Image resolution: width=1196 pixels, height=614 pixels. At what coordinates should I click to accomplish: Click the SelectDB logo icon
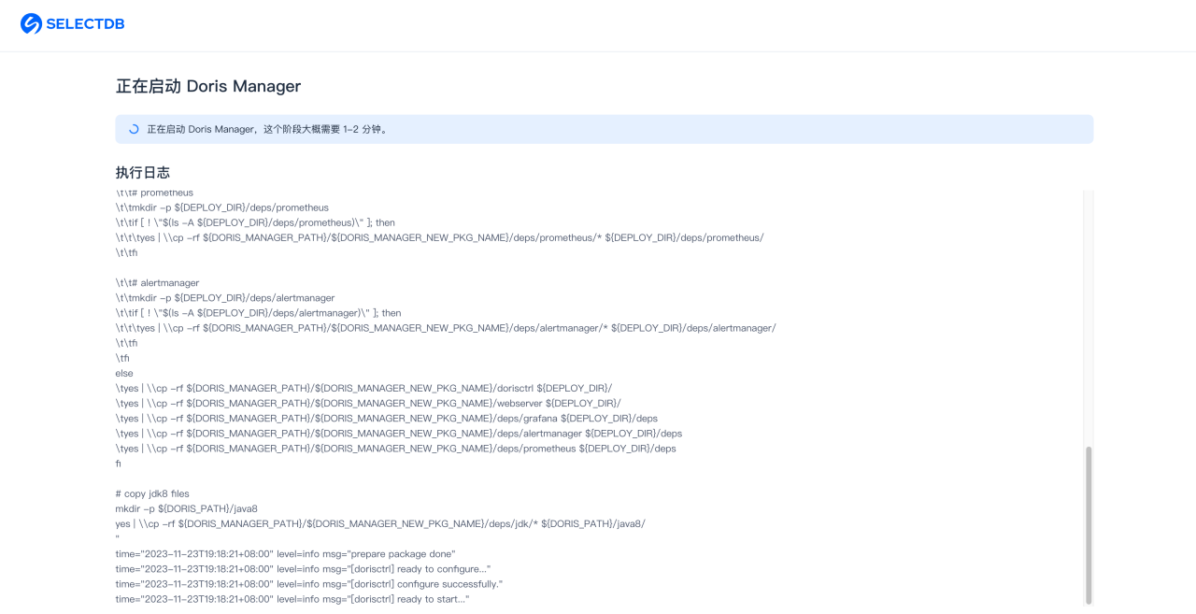31,23
